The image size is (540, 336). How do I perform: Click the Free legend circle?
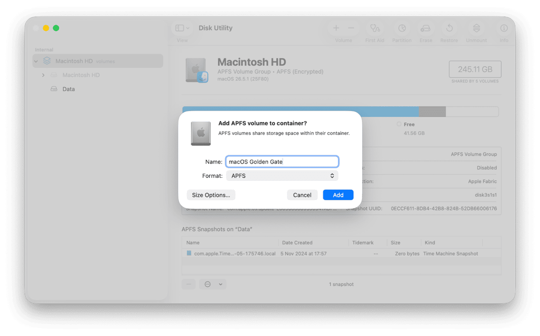tap(399, 124)
